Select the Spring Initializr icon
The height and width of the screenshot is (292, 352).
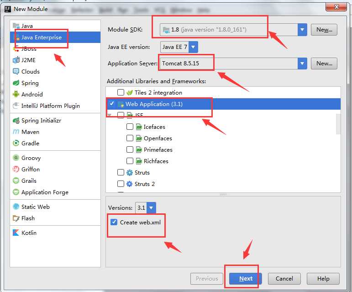click(x=16, y=121)
